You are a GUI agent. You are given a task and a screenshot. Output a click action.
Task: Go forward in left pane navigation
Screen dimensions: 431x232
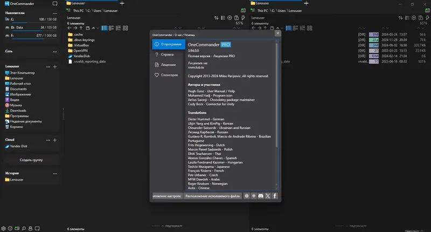[75, 28]
